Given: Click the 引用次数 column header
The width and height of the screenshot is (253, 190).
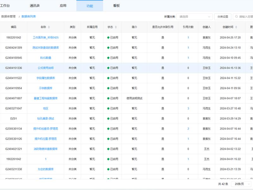Looking at the screenshot, I should tap(188, 27).
